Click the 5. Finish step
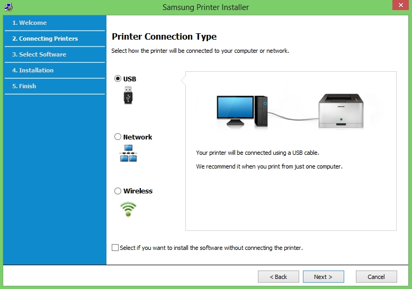This screenshot has height=289, width=412. (24, 86)
